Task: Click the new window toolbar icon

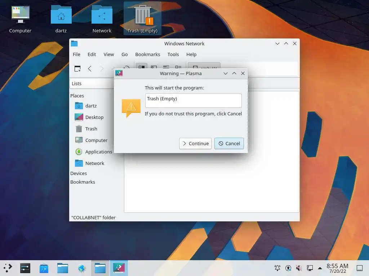Action: click(x=77, y=69)
